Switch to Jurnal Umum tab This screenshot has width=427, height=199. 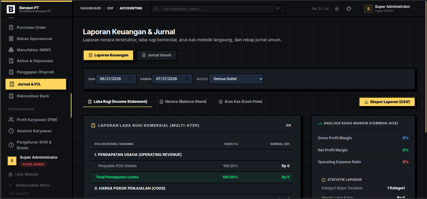[156, 55]
